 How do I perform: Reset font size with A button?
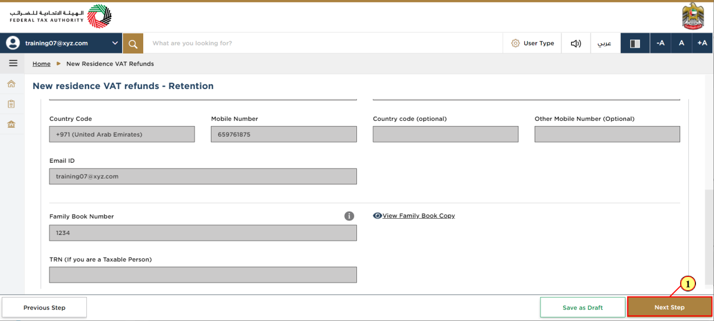click(681, 43)
